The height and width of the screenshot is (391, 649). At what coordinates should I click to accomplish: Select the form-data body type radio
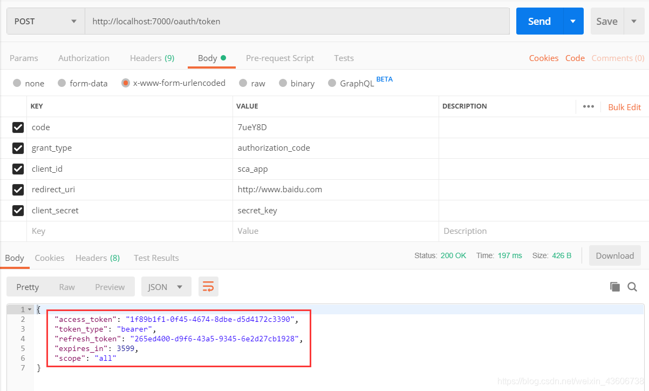point(62,83)
